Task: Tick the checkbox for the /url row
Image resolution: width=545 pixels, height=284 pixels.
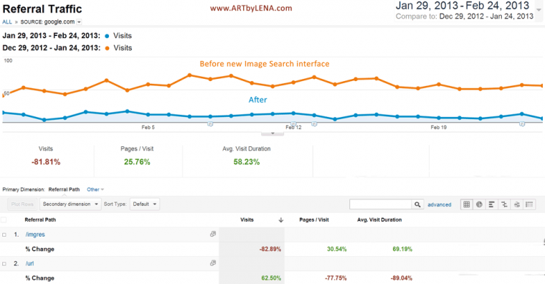Action: pyautogui.click(x=4, y=264)
